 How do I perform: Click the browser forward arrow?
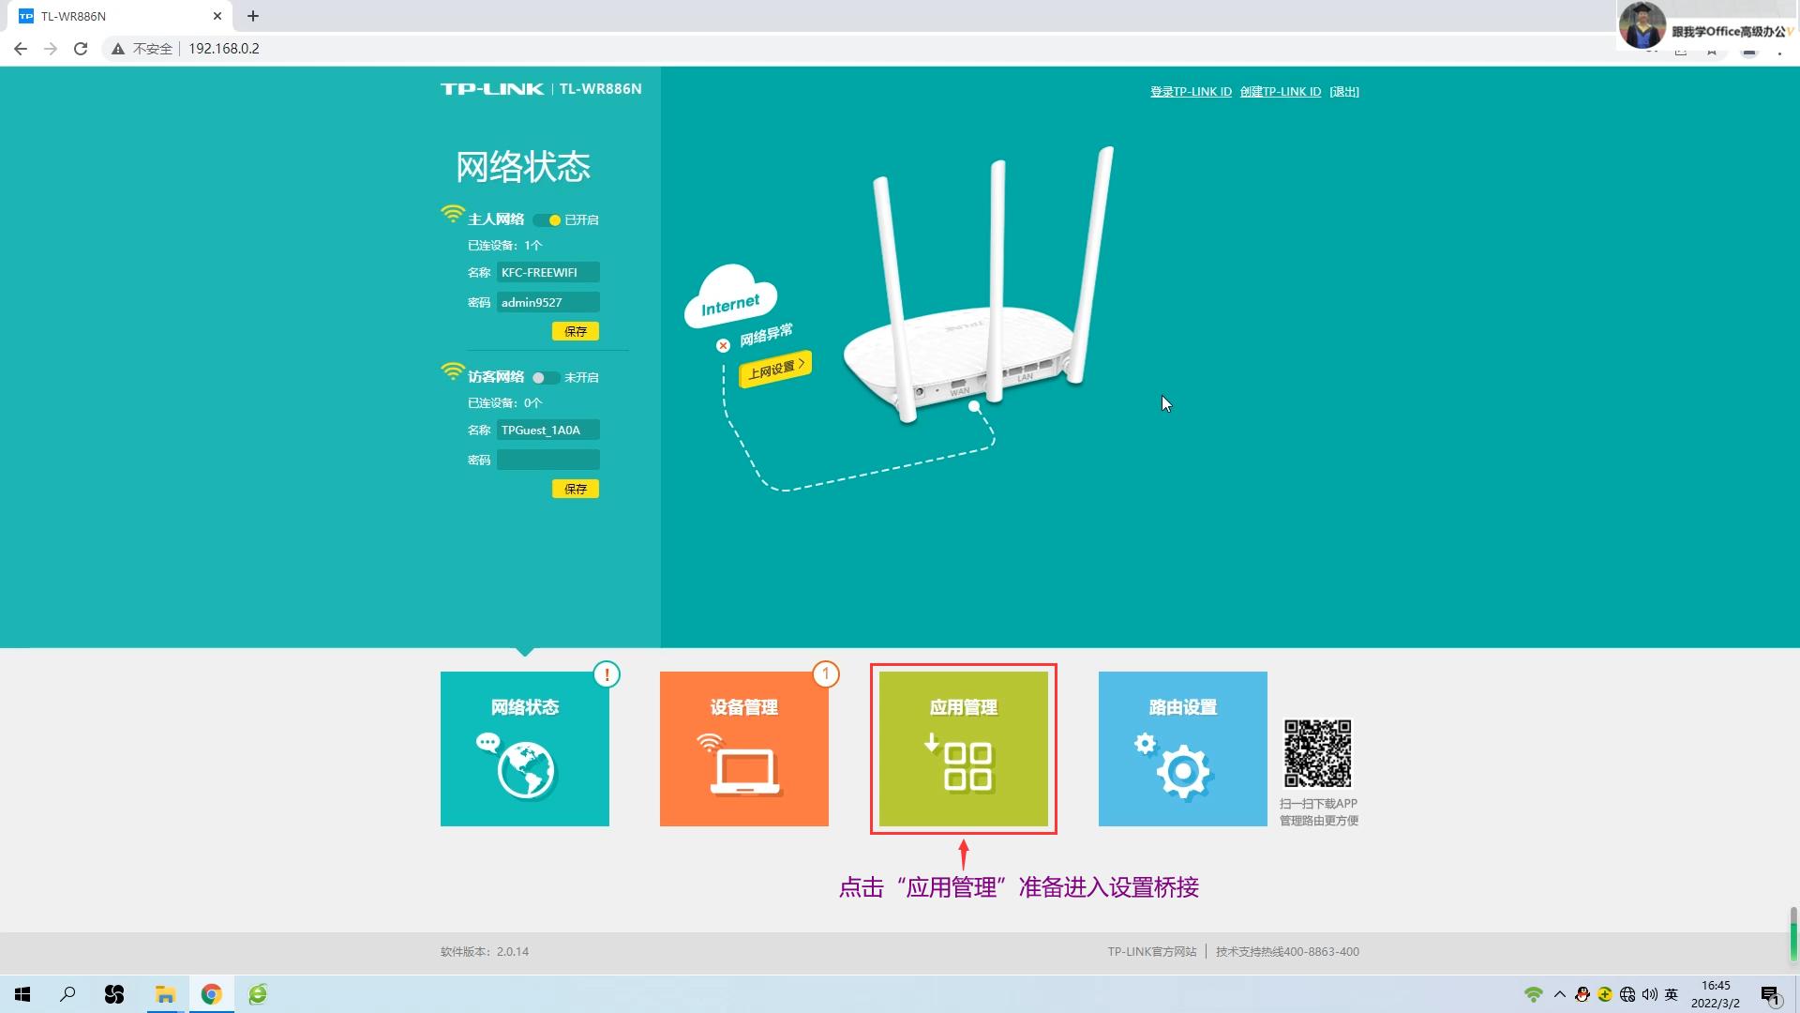pyautogui.click(x=51, y=49)
